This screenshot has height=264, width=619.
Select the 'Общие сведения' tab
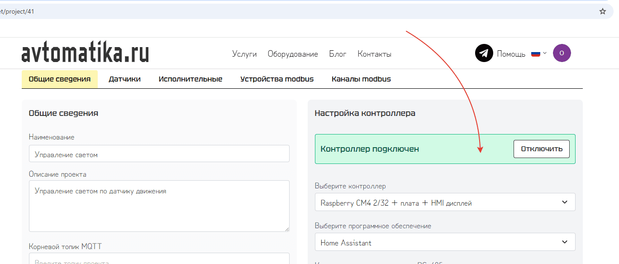[x=60, y=79]
